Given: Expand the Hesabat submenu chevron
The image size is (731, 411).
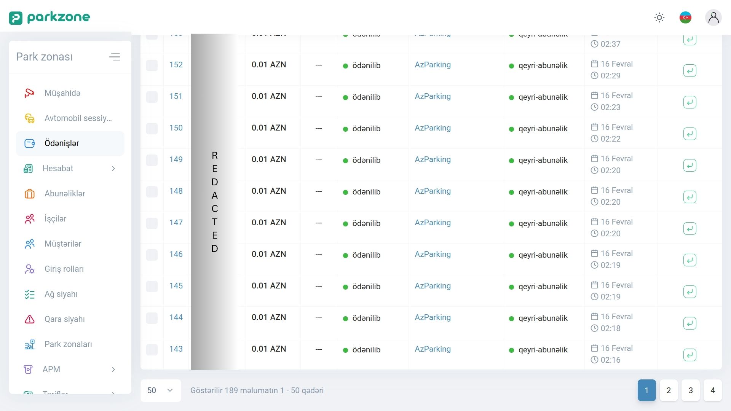Looking at the screenshot, I should click(113, 169).
